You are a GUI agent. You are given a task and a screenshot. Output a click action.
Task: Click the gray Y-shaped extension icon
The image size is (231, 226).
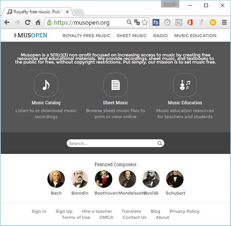pos(202,22)
